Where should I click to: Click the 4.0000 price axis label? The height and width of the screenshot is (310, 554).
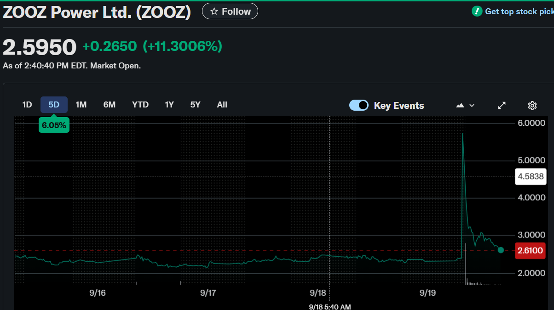531,197
